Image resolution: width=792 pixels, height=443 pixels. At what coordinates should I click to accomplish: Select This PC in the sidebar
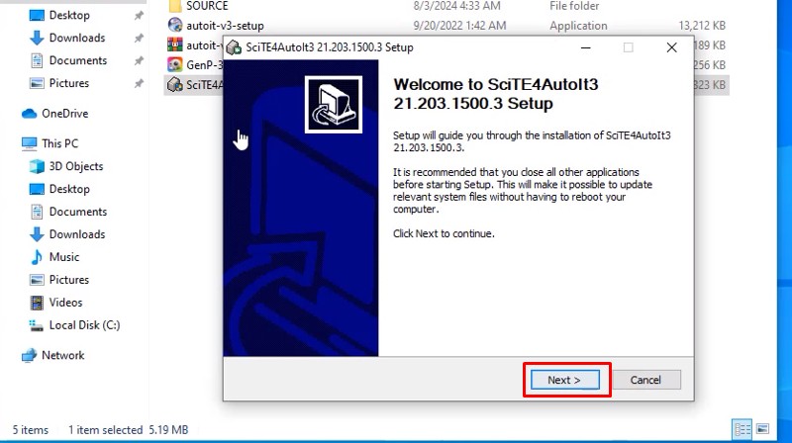click(x=61, y=143)
